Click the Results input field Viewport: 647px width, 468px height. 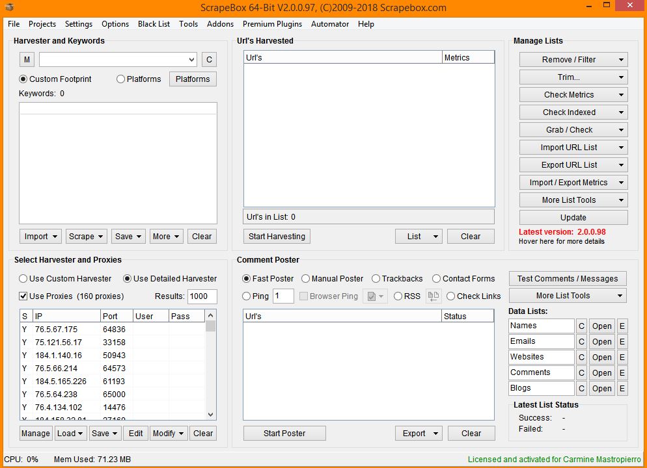point(202,296)
